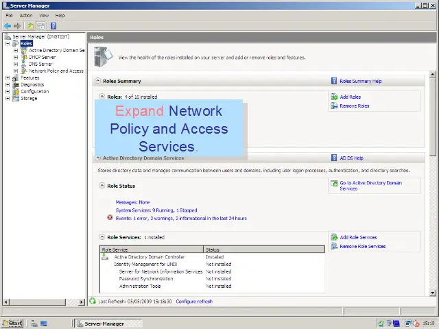Click the Active Directory Domain Controller row icon
This screenshot has height=329, width=439.
[x=105, y=256]
